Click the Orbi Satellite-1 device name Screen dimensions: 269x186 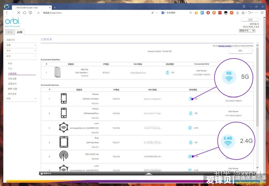click(82, 73)
